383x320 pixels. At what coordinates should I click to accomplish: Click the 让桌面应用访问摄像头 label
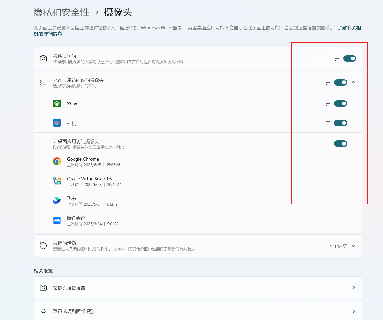[76, 142]
